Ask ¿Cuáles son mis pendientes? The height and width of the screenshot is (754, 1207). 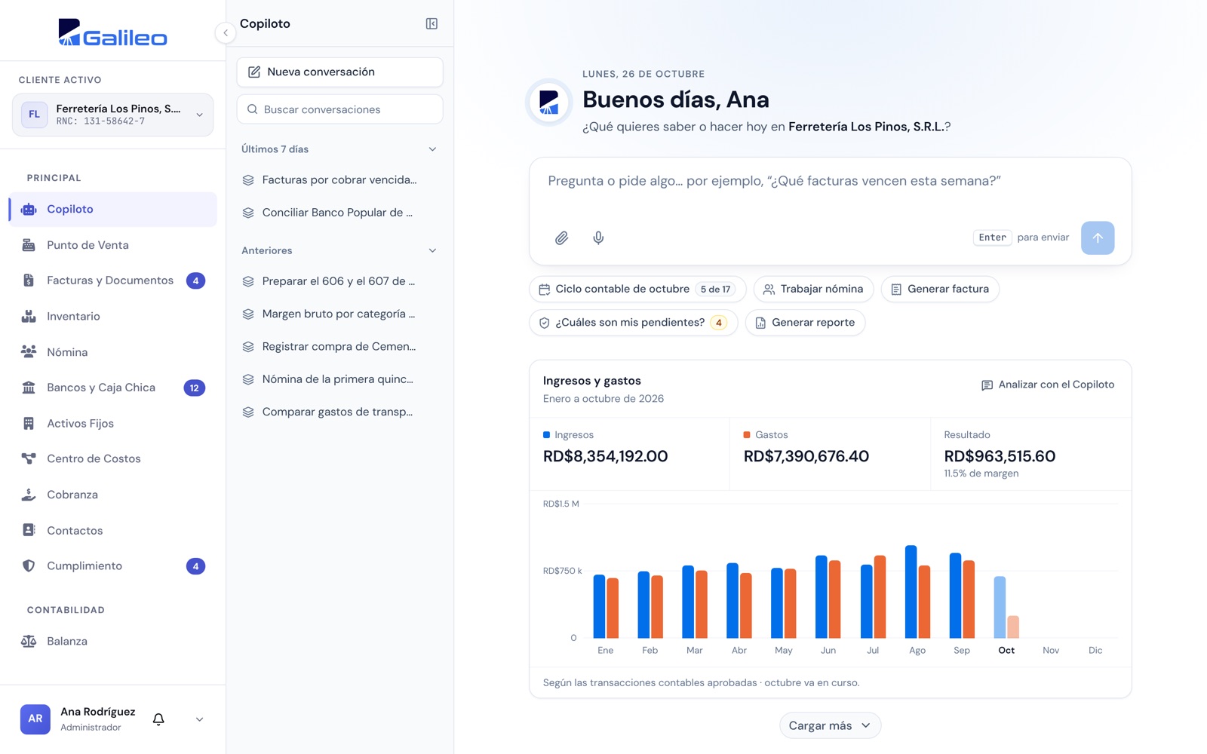pos(634,323)
